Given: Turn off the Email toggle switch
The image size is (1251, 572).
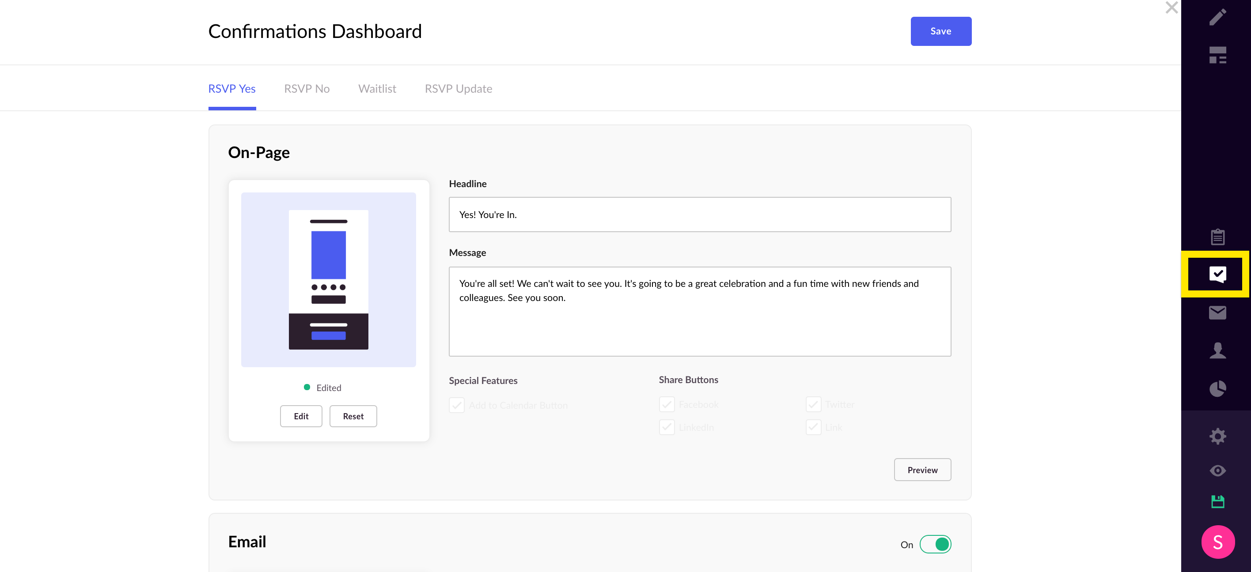Looking at the screenshot, I should tap(935, 544).
